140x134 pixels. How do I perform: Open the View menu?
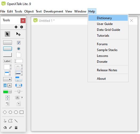[x=69, y=11]
